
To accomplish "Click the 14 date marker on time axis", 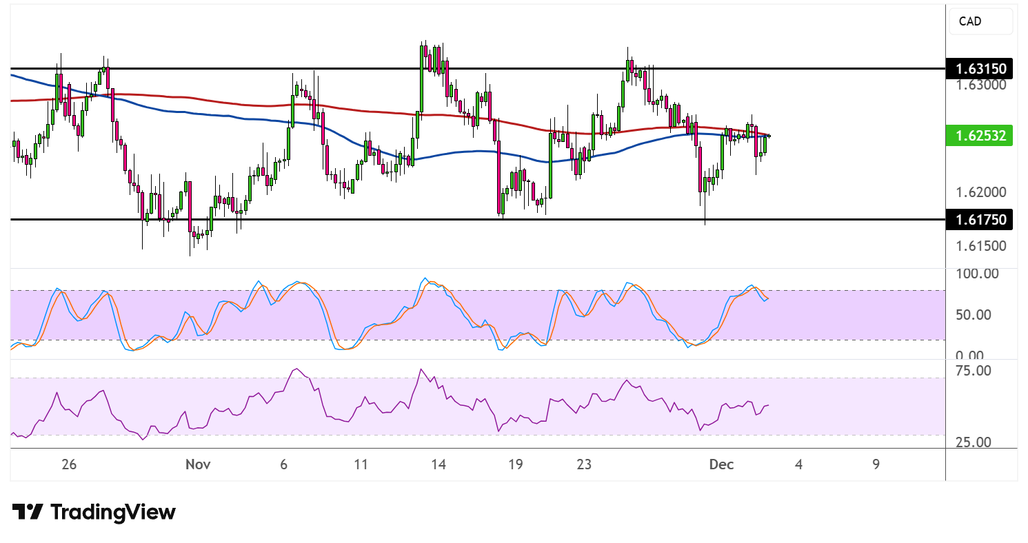I will 439,464.
